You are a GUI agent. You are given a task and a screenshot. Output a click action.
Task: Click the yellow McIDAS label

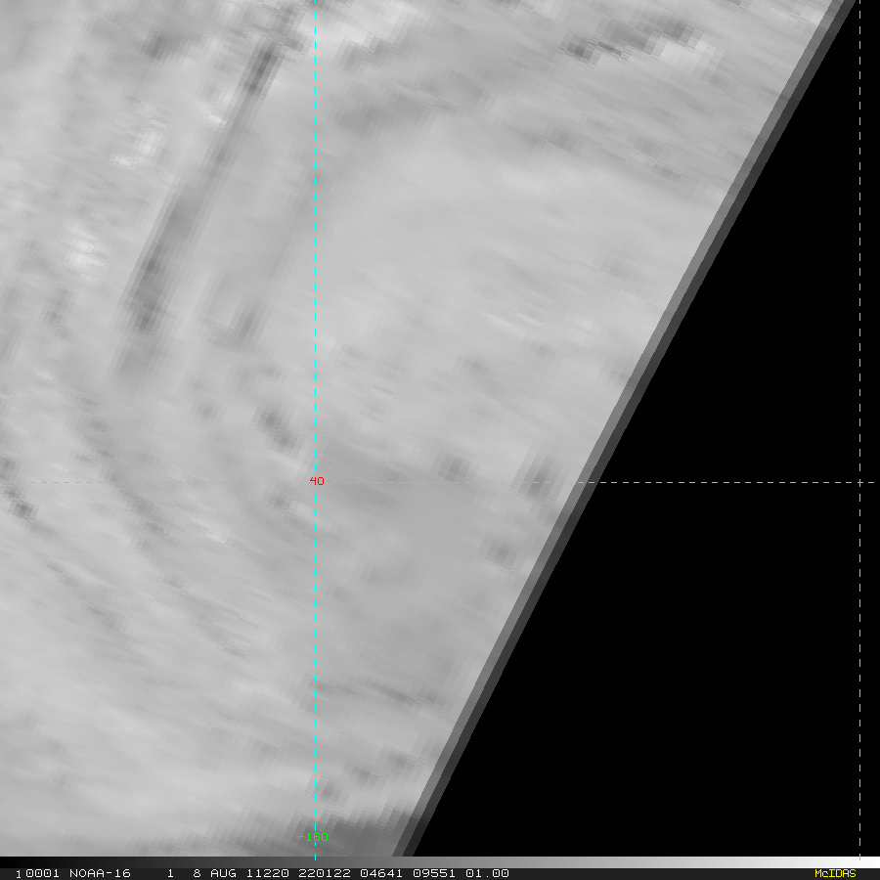click(x=835, y=873)
